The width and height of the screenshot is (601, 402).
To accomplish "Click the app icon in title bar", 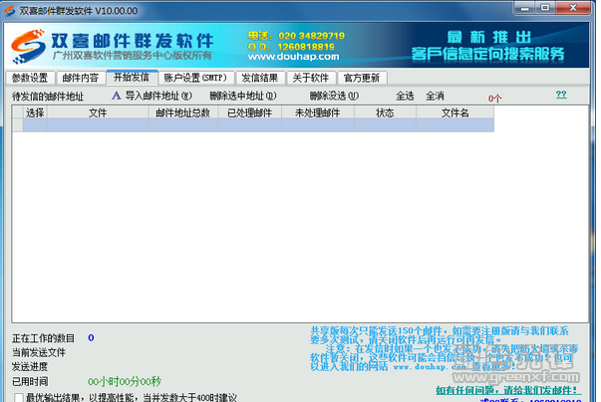I will click(x=10, y=11).
